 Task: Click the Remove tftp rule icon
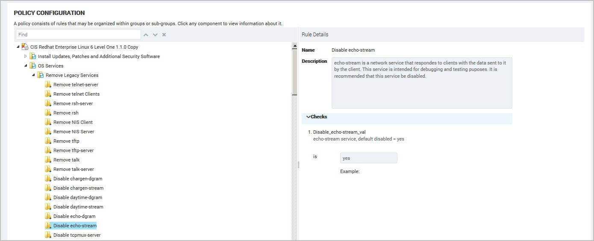(x=48, y=141)
